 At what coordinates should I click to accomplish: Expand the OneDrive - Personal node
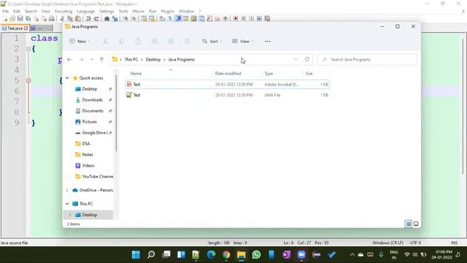tap(67, 190)
